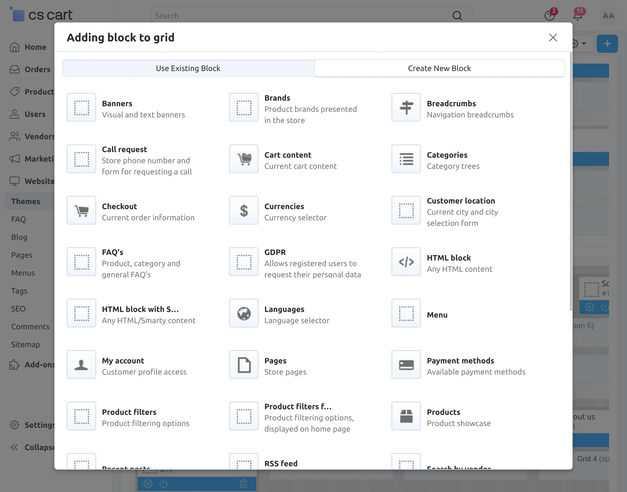
Task: Open the FAQ sidebar link
Action: [x=18, y=219]
